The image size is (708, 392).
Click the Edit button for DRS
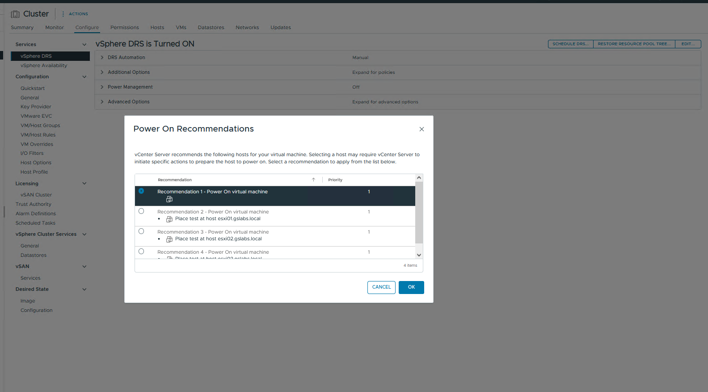click(688, 44)
